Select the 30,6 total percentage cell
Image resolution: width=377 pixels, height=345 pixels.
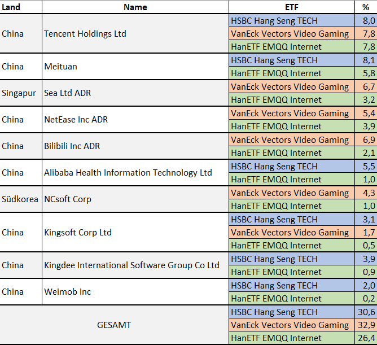366,312
